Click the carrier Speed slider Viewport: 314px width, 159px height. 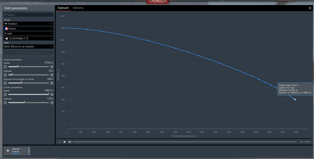tap(29, 94)
